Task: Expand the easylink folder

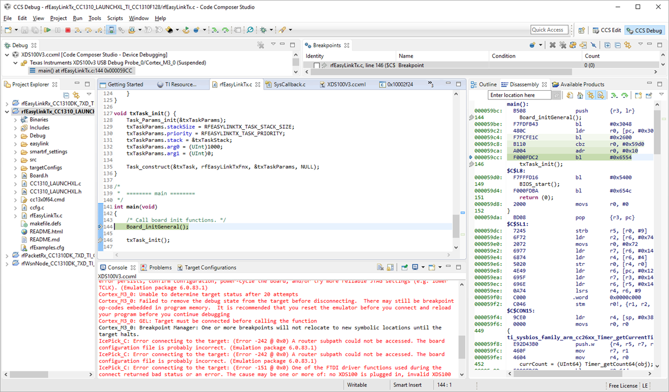Action: point(15,144)
